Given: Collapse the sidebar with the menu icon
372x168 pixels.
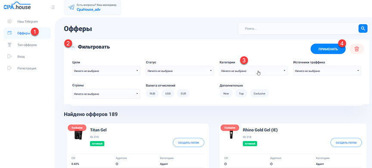Looking at the screenshot, I should [x=53, y=7].
